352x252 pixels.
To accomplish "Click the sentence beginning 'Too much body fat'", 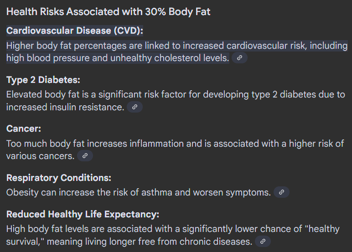I will pyautogui.click(x=175, y=149).
